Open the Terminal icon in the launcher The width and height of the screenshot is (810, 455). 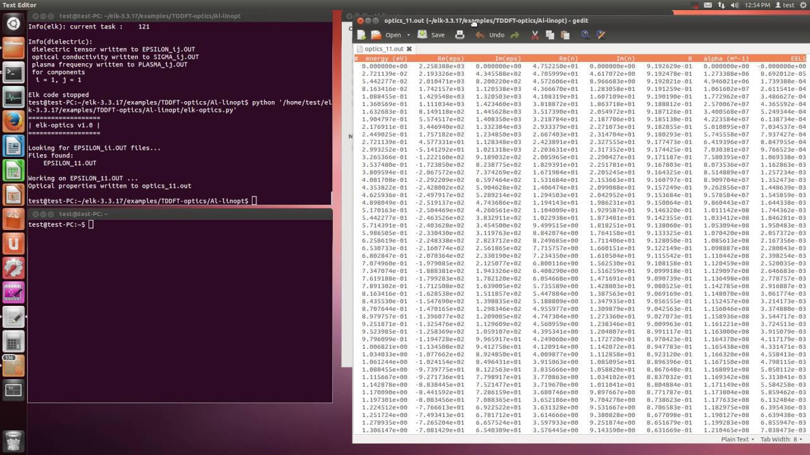pos(13,72)
